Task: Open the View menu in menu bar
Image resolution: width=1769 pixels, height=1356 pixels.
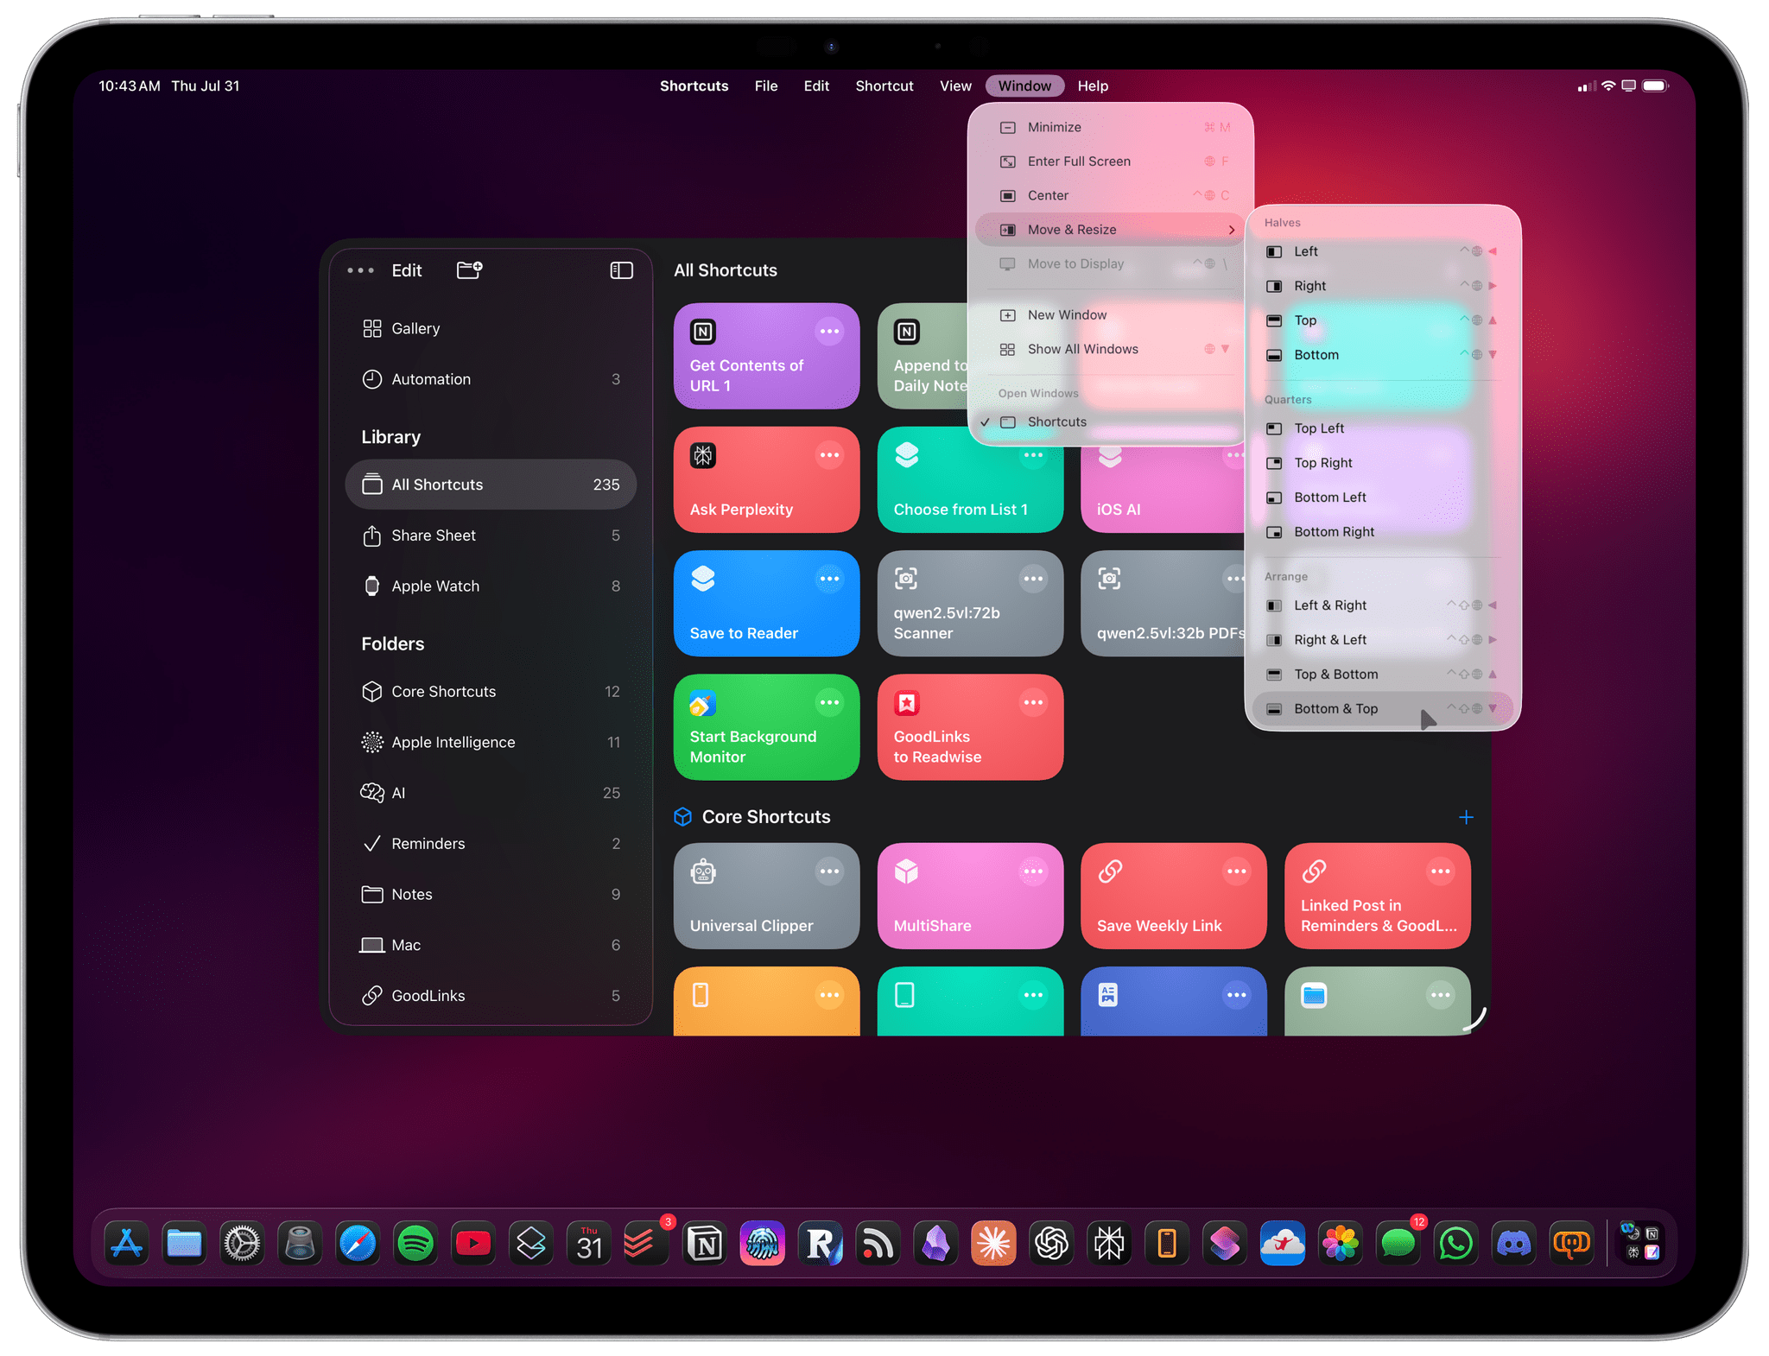Action: point(955,86)
